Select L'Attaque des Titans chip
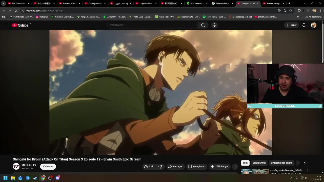The height and width of the screenshot is (182, 324). 281,163
